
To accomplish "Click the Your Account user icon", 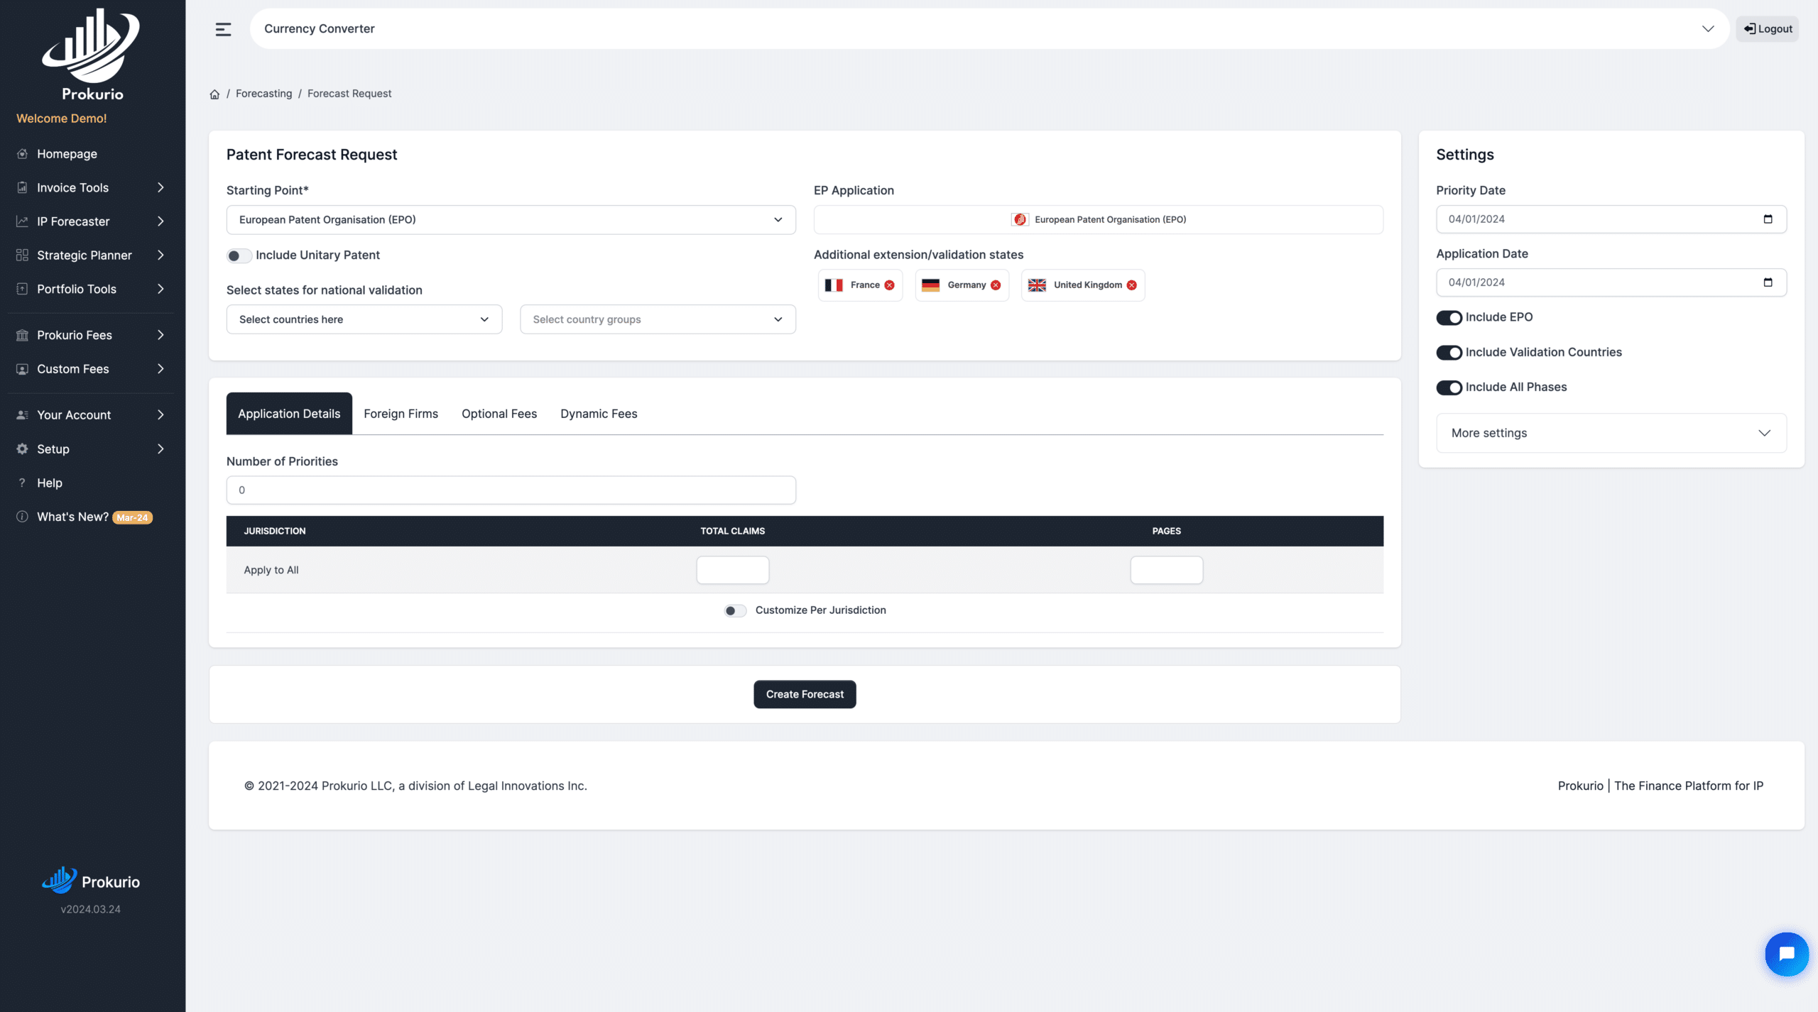I will point(22,415).
